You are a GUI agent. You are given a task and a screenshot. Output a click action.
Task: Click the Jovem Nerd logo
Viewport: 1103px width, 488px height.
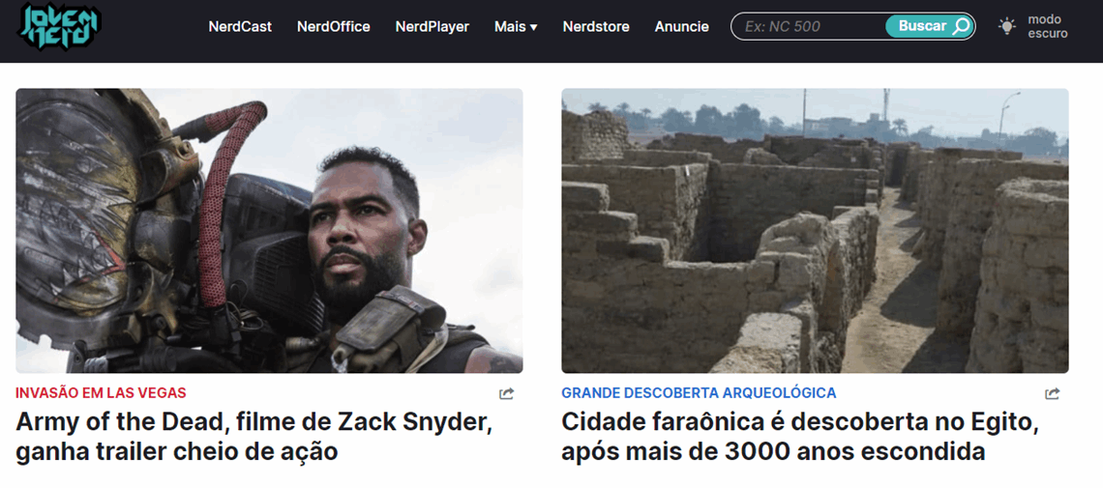click(59, 27)
